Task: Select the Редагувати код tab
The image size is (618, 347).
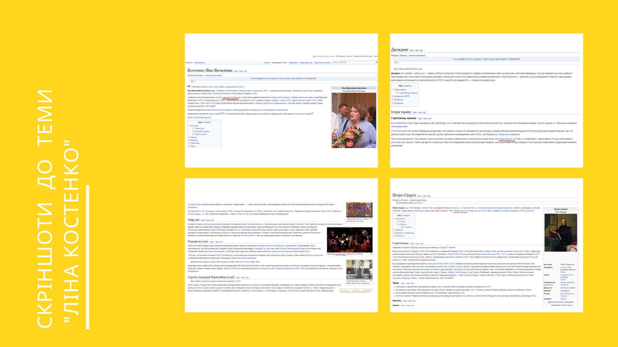Action: coord(306,63)
